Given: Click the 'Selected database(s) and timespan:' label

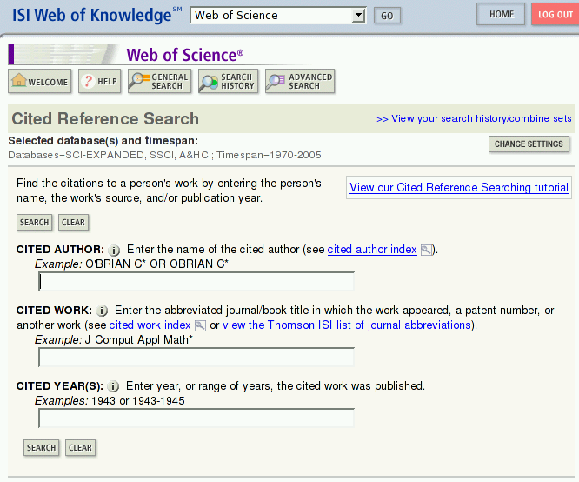Looking at the screenshot, I should [103, 141].
